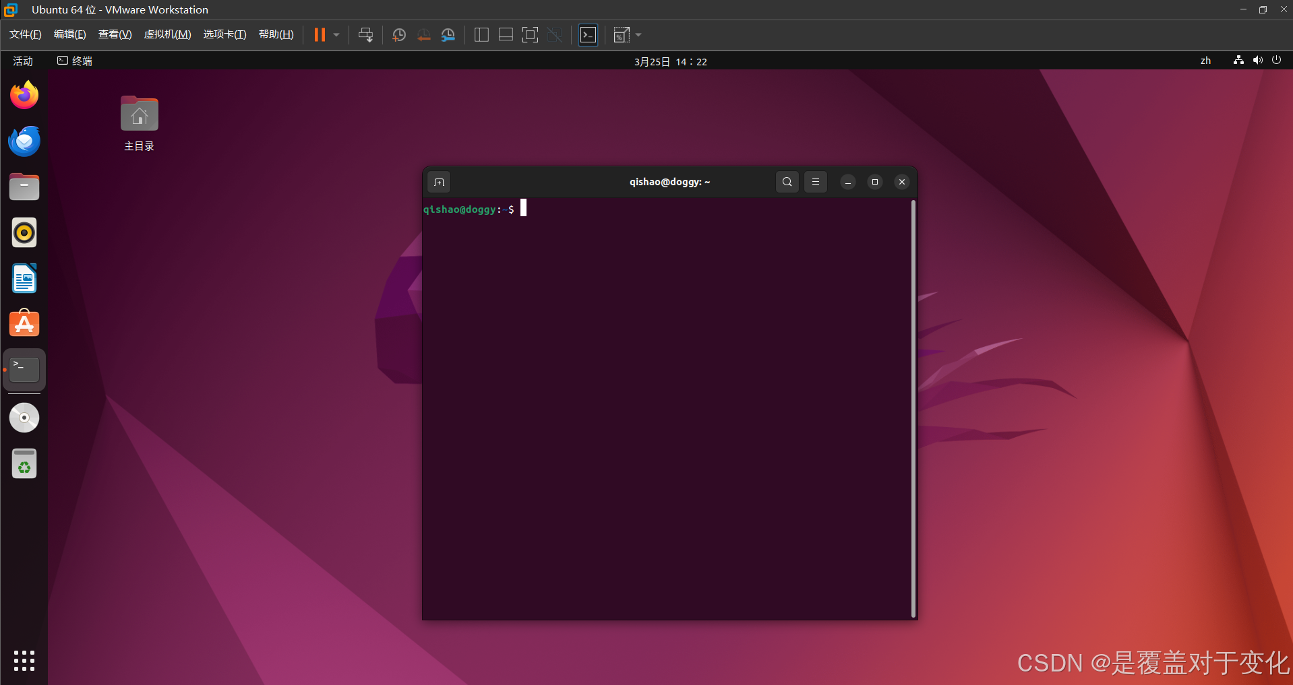Launch Firefox from the dock
Screen dimensions: 1293x685
(24, 95)
